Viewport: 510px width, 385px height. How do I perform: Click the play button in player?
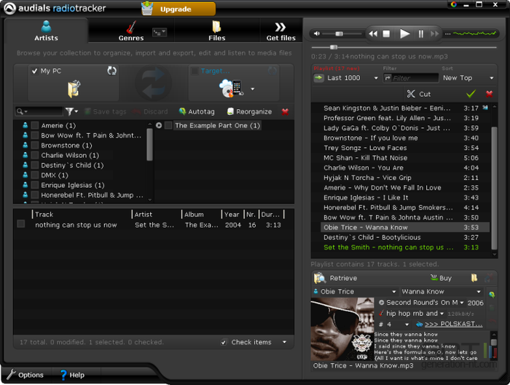click(404, 33)
